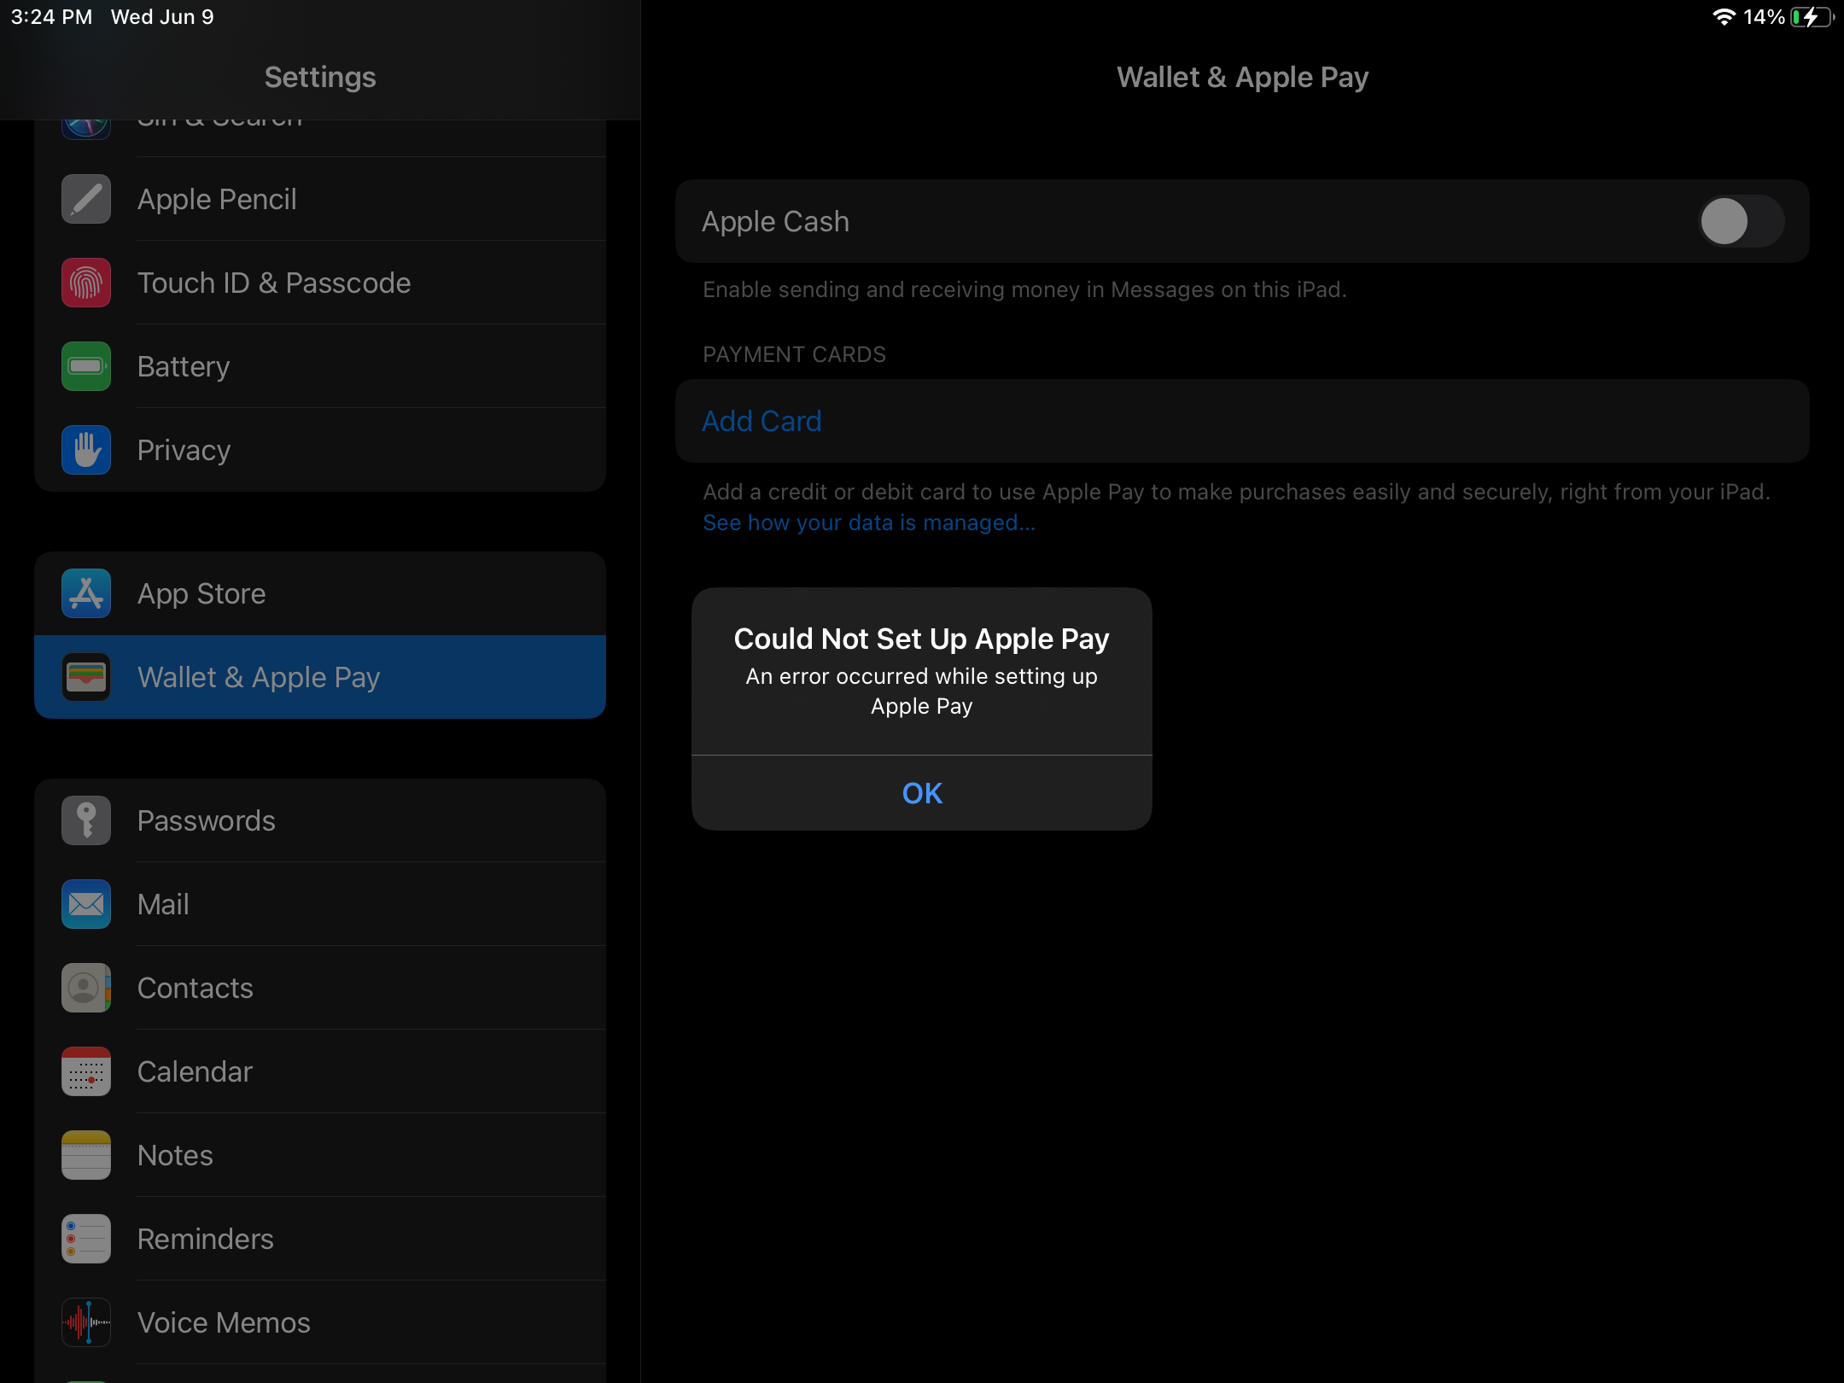
Task: Tap the Apple Pencil icon
Action: pos(86,199)
